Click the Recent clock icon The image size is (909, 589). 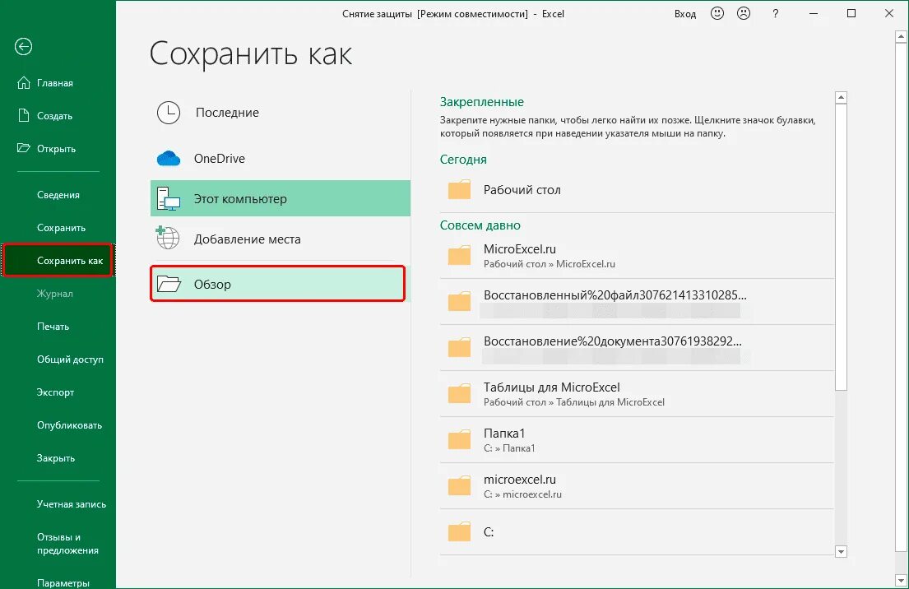pyautogui.click(x=169, y=113)
